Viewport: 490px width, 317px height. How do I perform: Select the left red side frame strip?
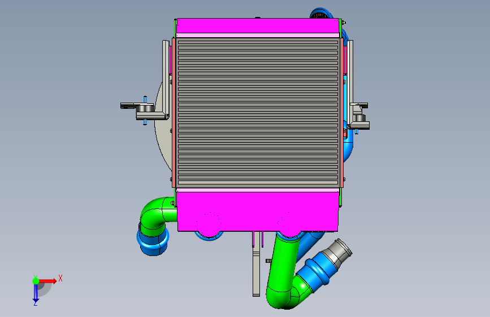click(x=174, y=112)
